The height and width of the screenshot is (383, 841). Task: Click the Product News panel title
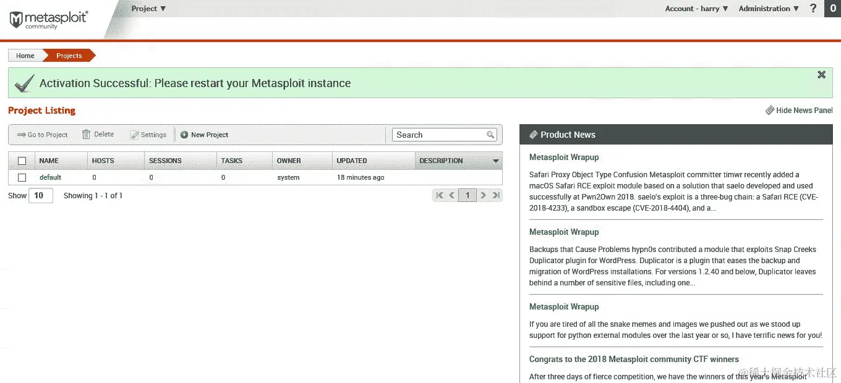pos(568,135)
